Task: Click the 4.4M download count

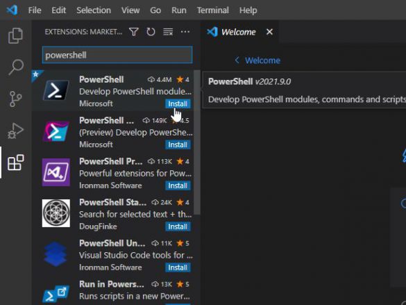Action: 160,80
